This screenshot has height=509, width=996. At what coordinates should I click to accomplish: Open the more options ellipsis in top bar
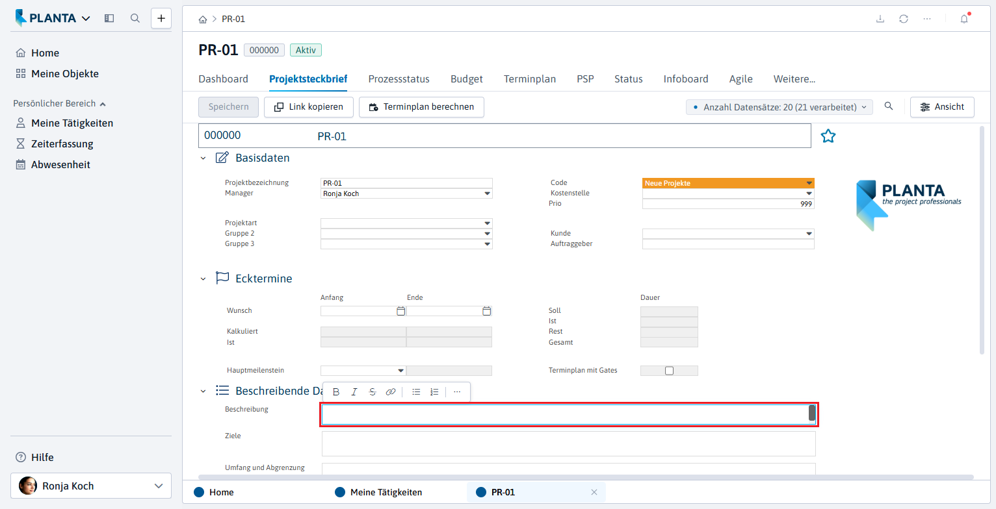click(x=927, y=19)
